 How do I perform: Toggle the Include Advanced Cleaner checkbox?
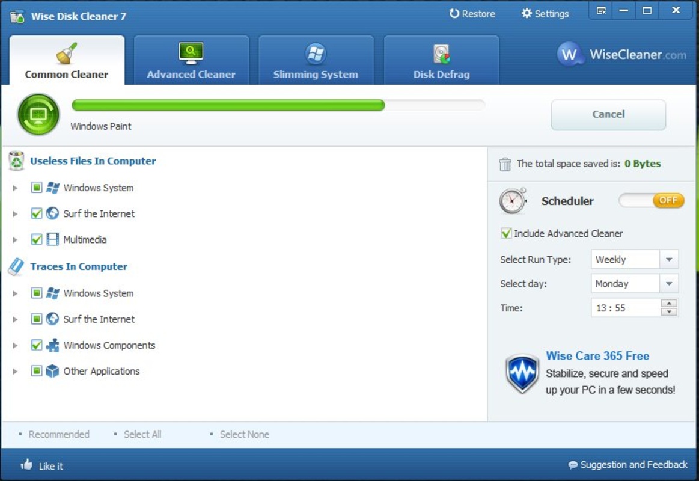(506, 233)
